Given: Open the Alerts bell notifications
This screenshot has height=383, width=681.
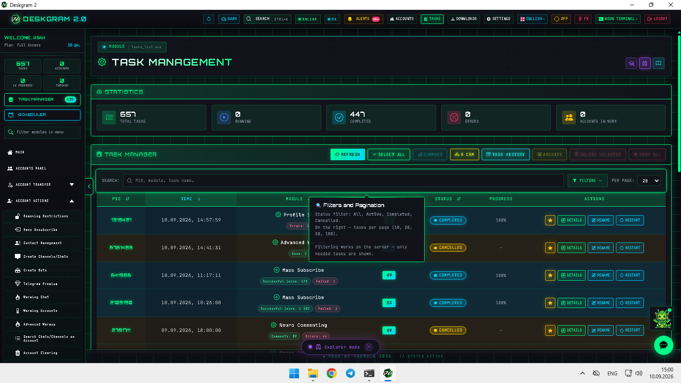Looking at the screenshot, I should [364, 19].
